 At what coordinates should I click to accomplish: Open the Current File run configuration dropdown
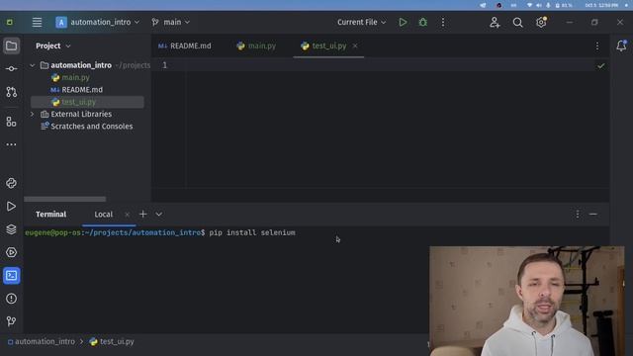pos(361,22)
